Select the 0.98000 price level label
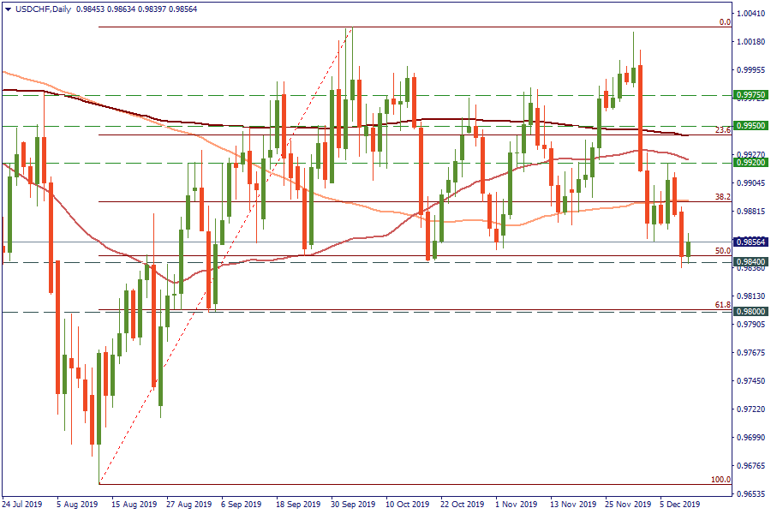The width and height of the screenshot is (771, 514). click(x=750, y=312)
